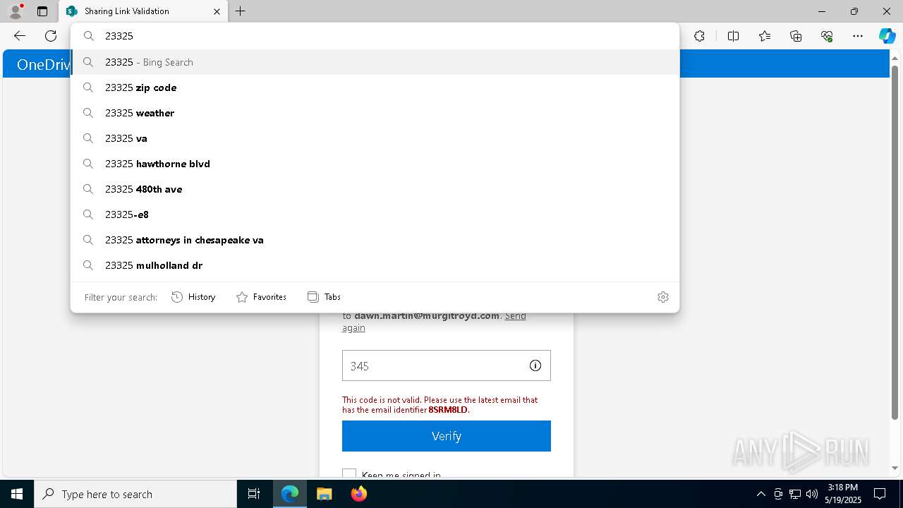The width and height of the screenshot is (903, 508).
Task: Click taskbar search box
Action: click(135, 494)
